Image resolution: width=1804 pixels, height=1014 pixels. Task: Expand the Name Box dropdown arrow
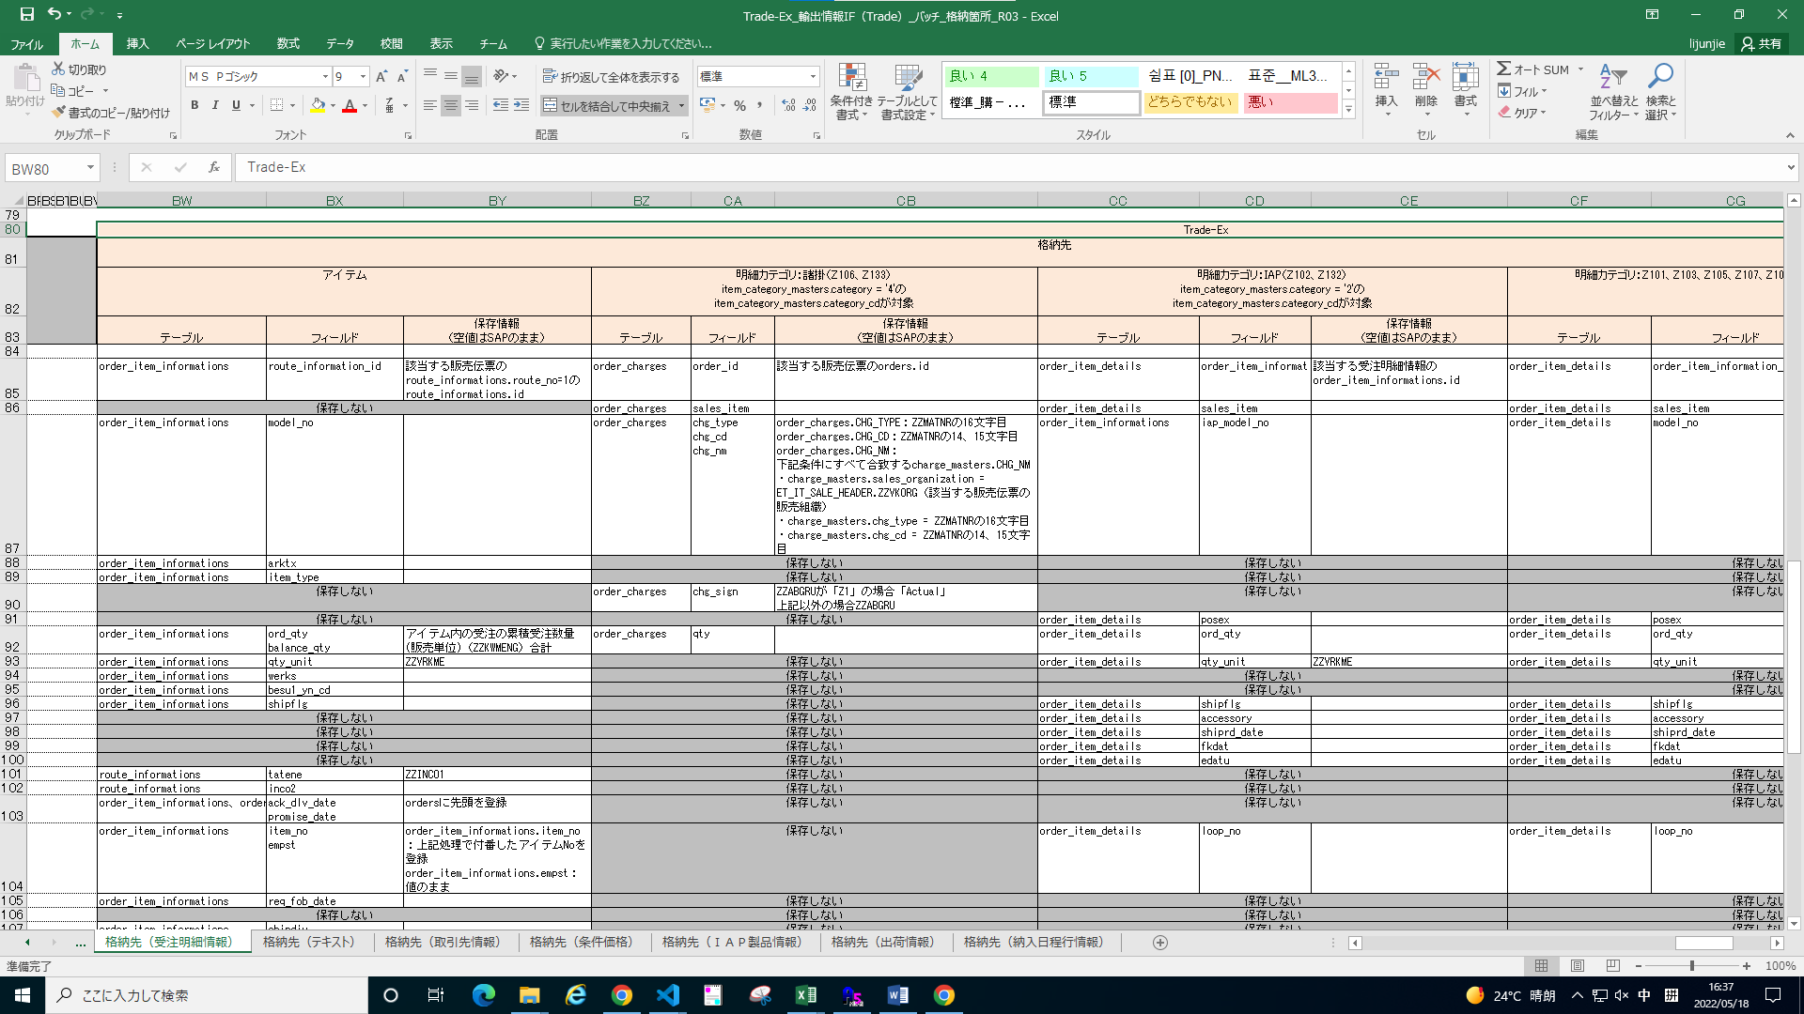[x=90, y=168]
